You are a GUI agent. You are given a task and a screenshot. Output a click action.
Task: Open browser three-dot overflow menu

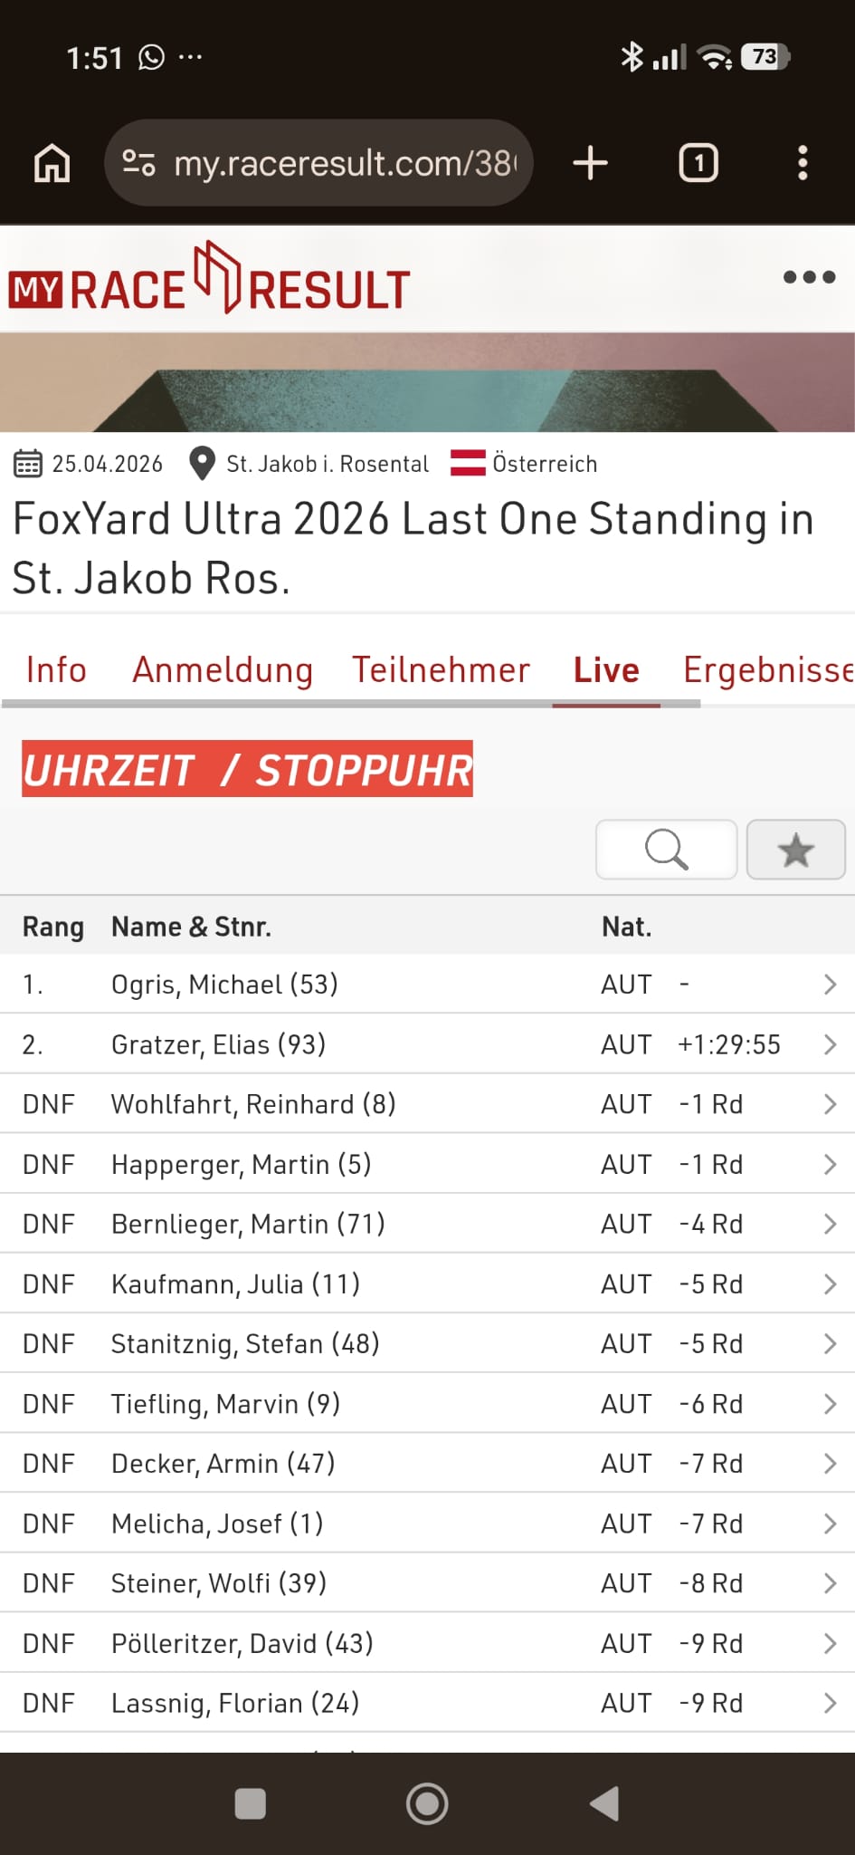(802, 164)
